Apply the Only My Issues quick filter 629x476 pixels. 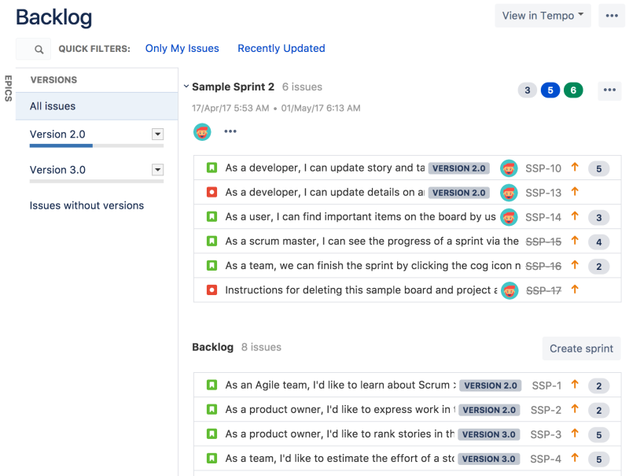coord(182,48)
